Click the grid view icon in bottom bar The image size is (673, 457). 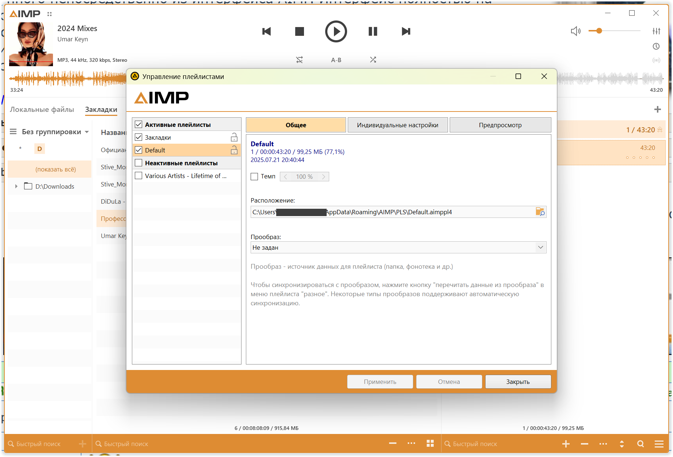(x=430, y=443)
